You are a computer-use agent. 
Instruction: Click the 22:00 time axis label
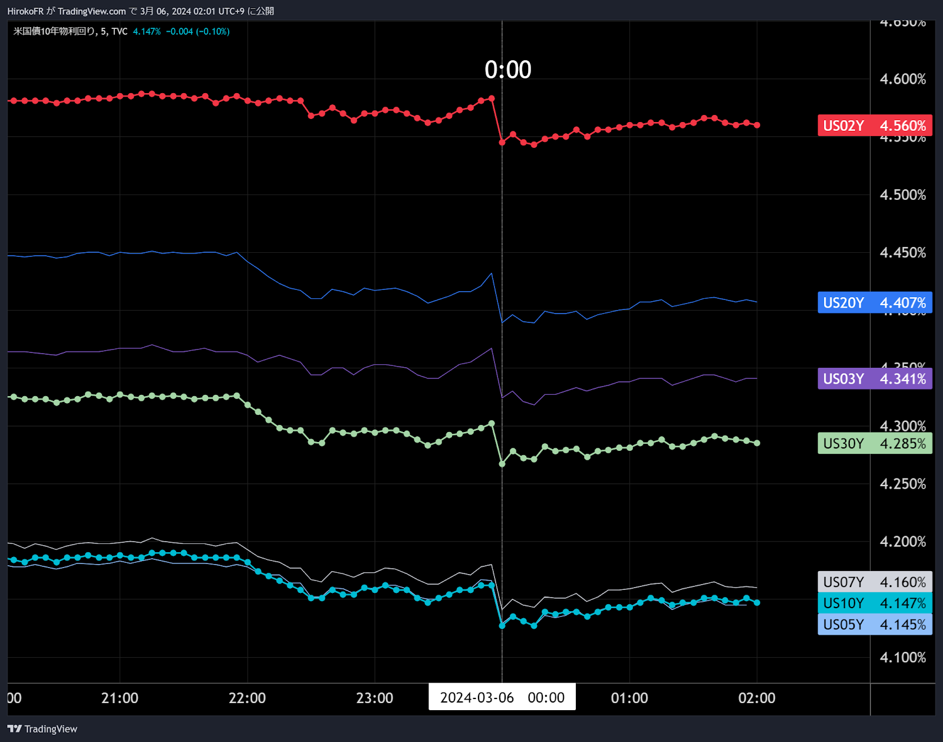pyautogui.click(x=247, y=698)
